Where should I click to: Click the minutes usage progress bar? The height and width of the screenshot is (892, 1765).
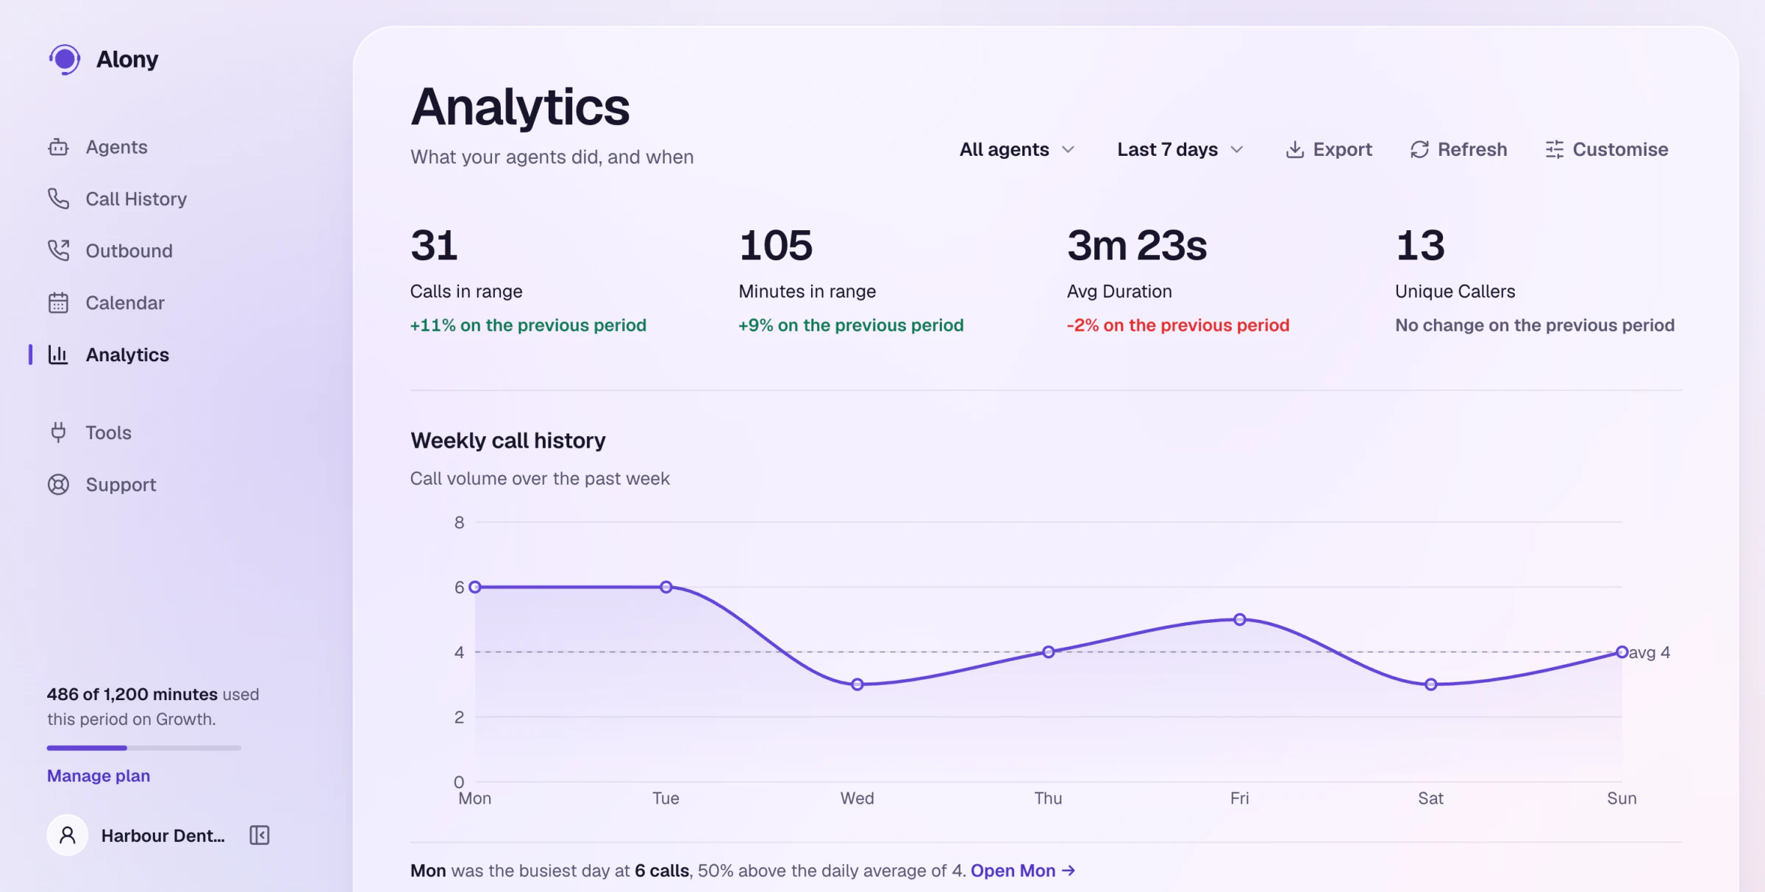[144, 748]
